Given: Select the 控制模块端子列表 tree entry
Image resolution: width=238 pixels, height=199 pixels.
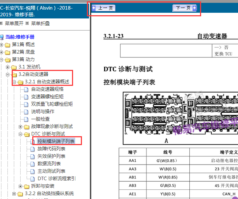Looking at the screenshot, I should [x=56, y=141].
